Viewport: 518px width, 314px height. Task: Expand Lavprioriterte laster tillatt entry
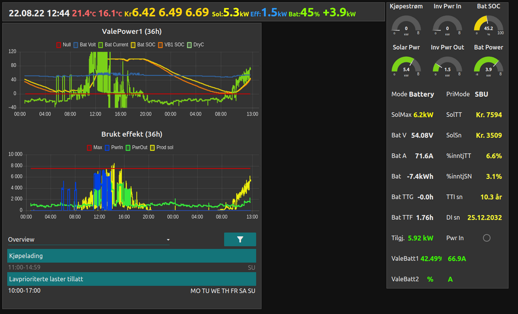(132, 279)
